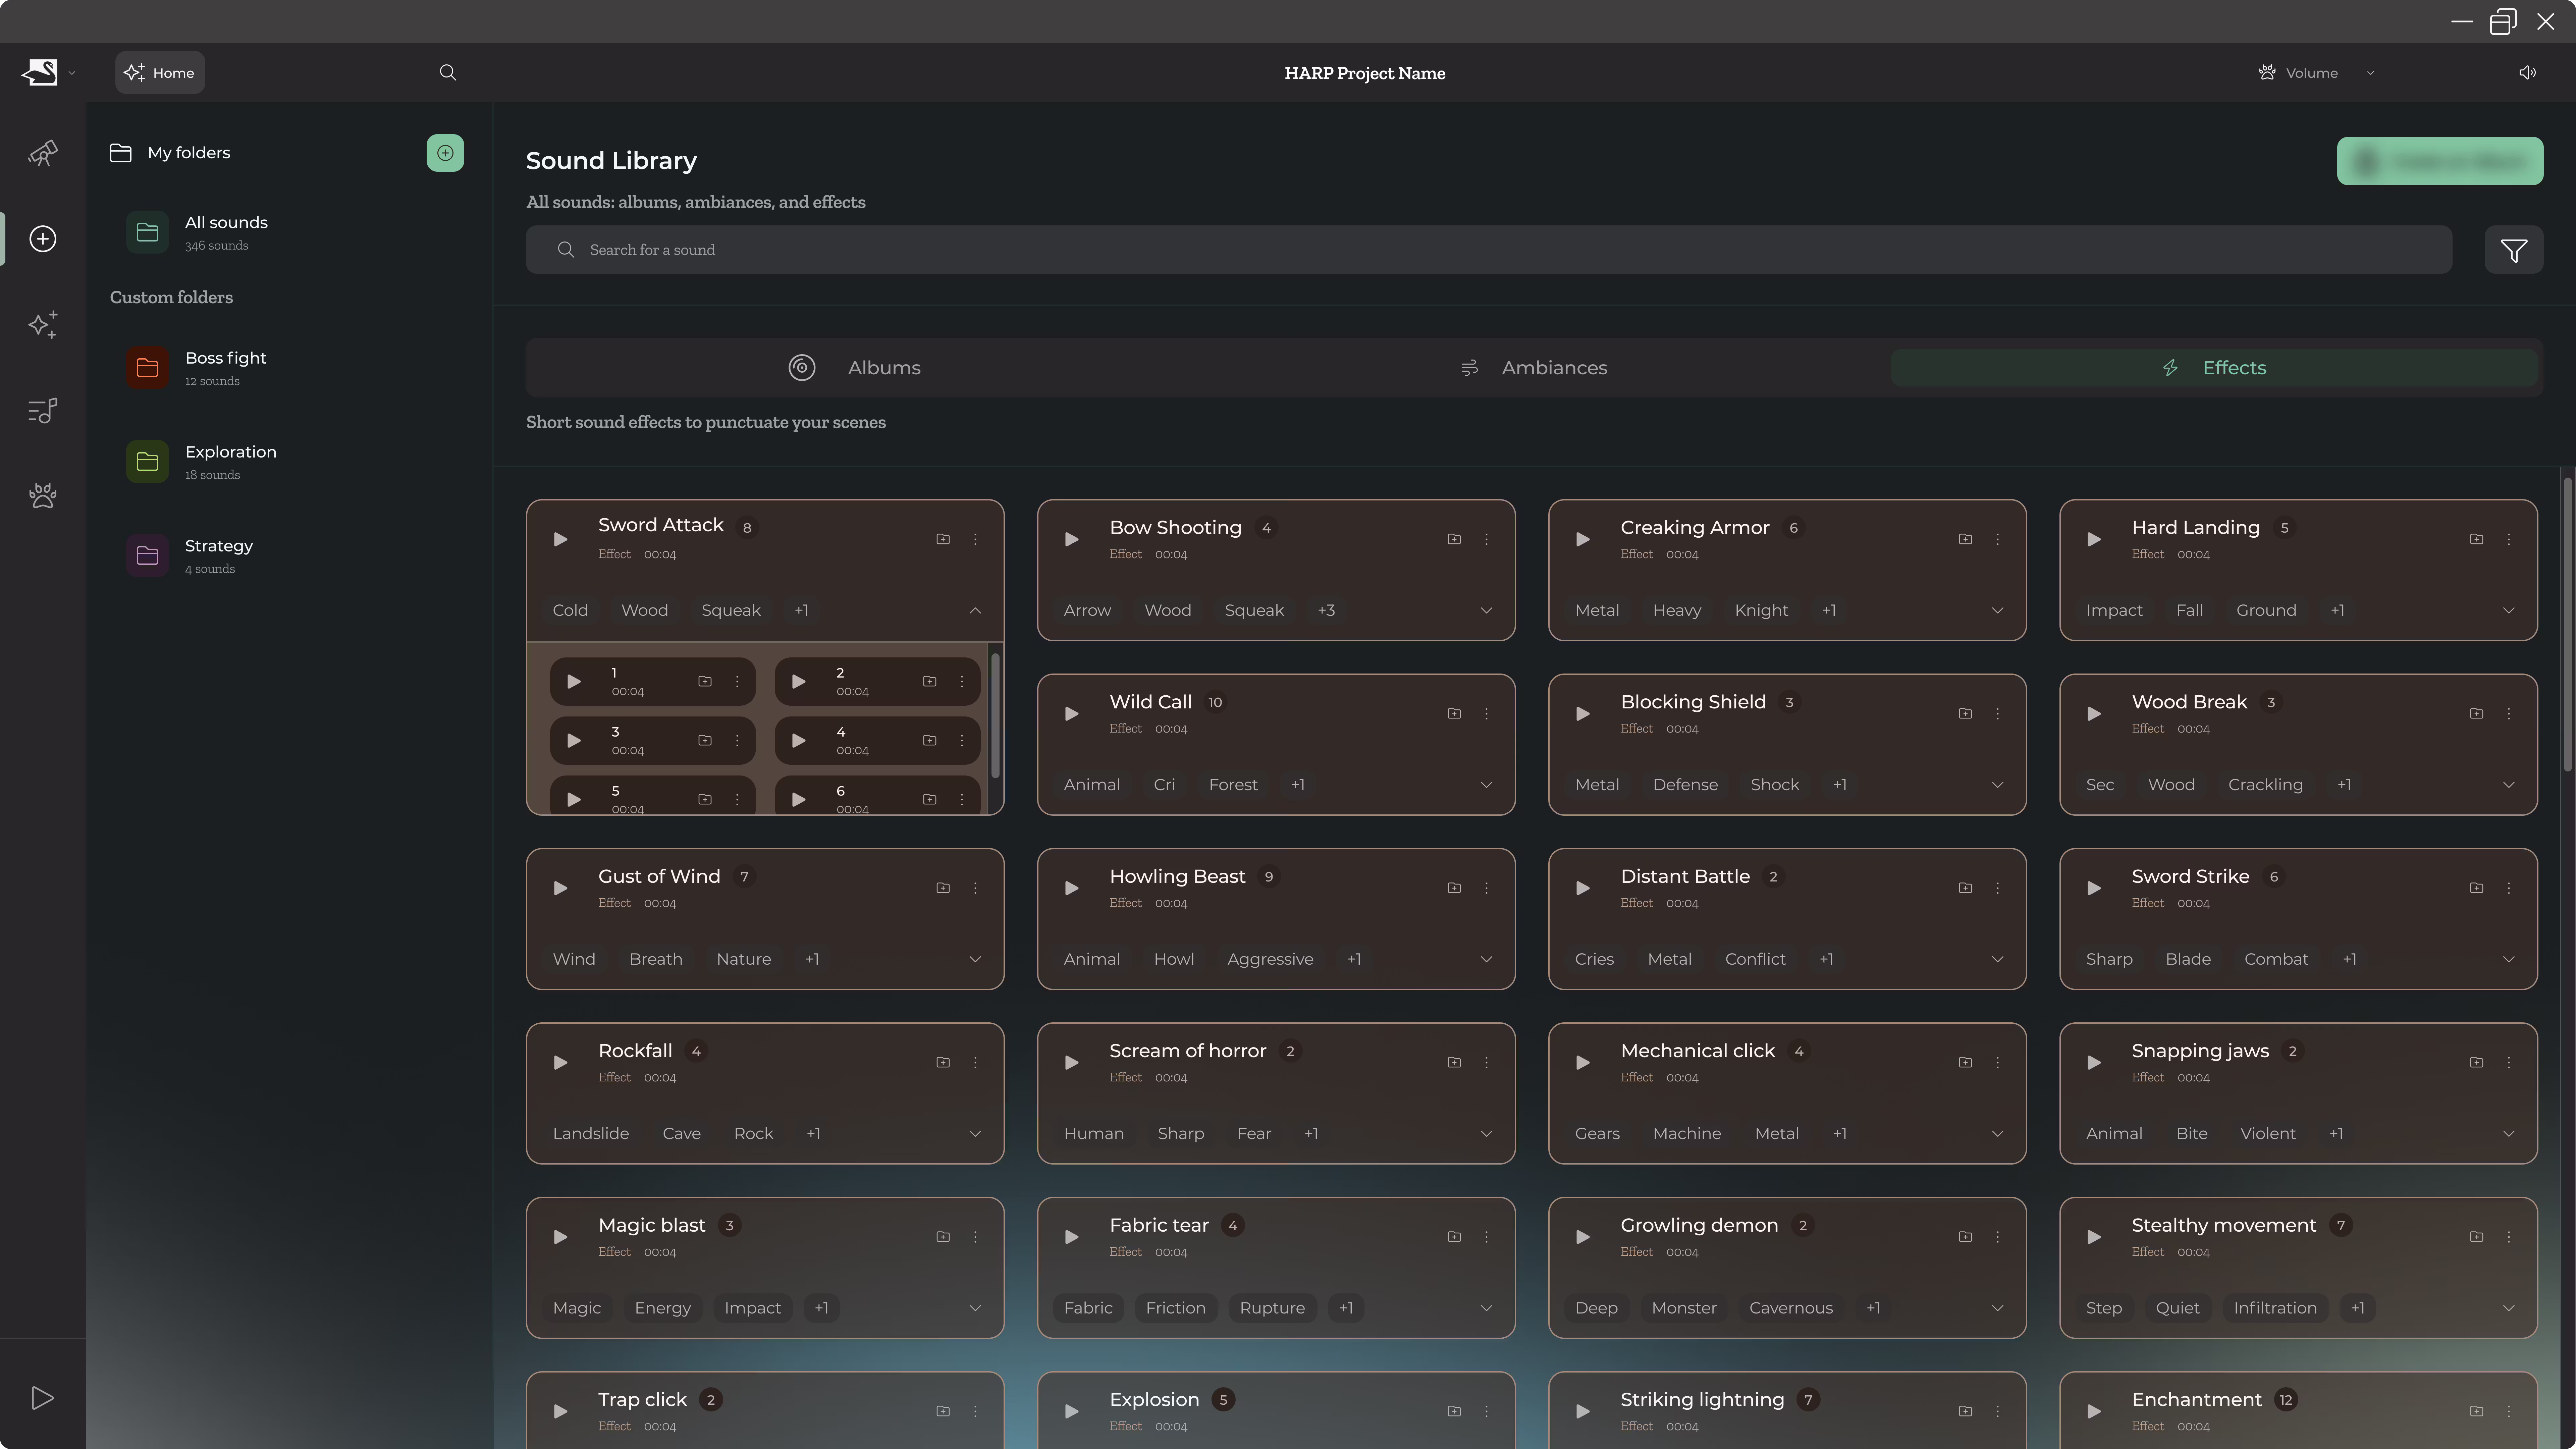Click the green add folder button
The height and width of the screenshot is (1449, 2576).
coord(445,153)
